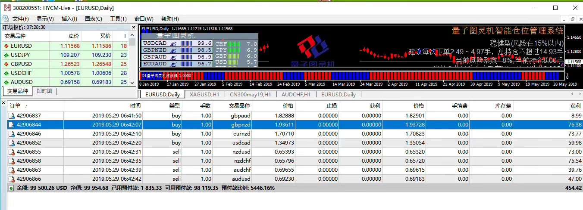Open the 文件(F) menu
Viewport: 583px width, 210px height.
[x=21, y=19]
